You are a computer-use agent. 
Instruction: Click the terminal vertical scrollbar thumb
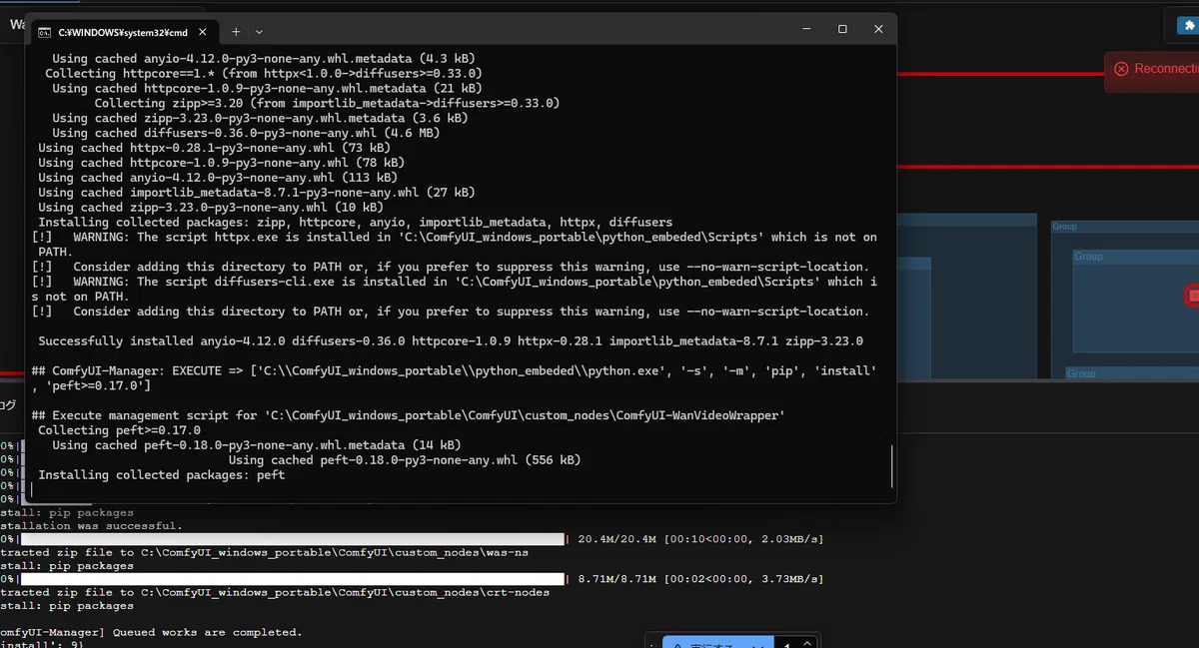click(891, 466)
